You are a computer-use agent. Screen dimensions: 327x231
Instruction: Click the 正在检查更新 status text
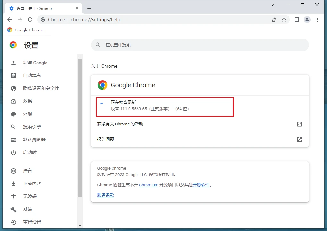tap(123, 102)
